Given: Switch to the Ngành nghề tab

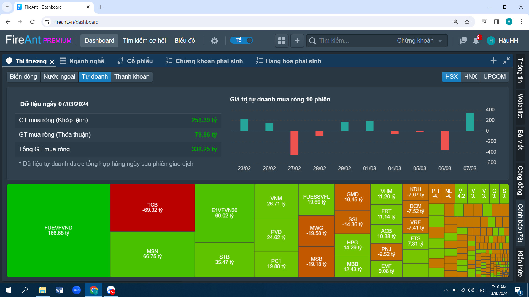Looking at the screenshot, I should coord(82,61).
